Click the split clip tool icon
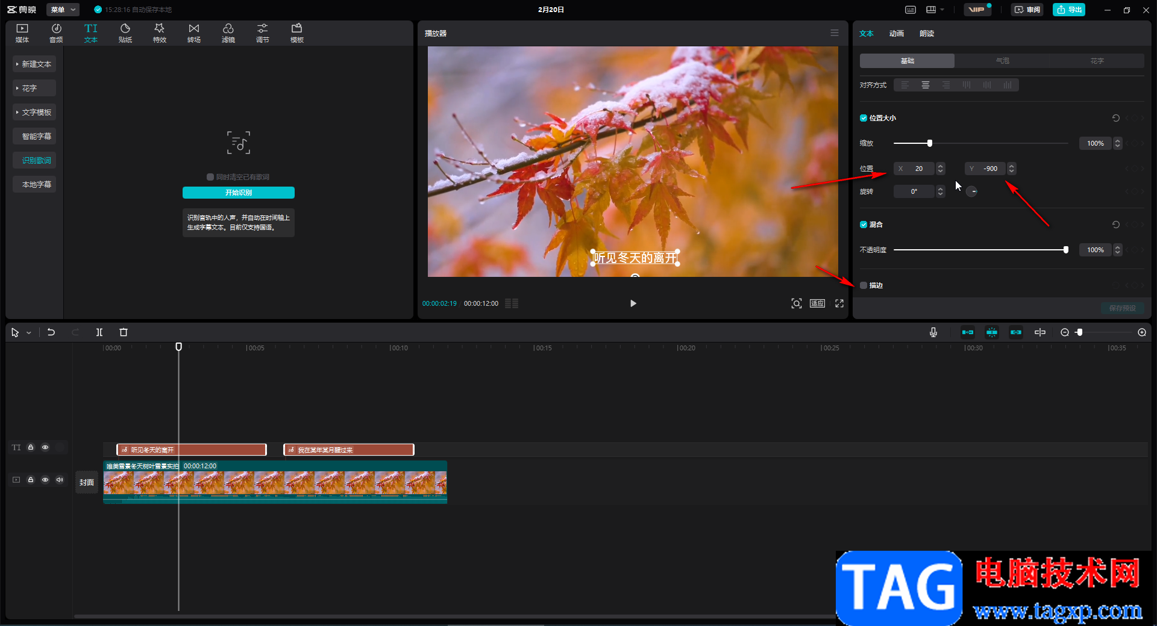This screenshot has width=1157, height=626. pos(99,332)
